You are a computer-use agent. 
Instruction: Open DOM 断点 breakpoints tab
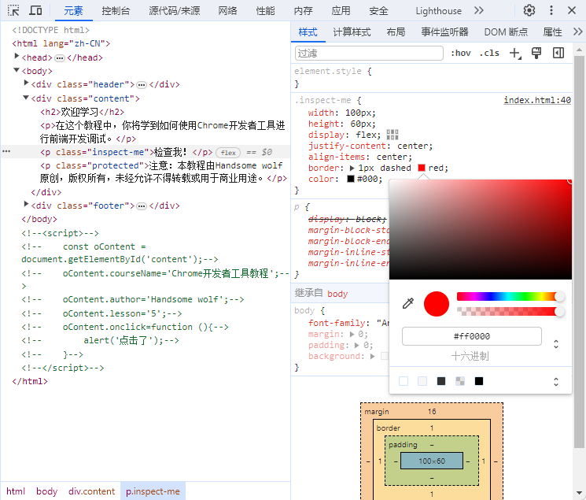click(506, 32)
